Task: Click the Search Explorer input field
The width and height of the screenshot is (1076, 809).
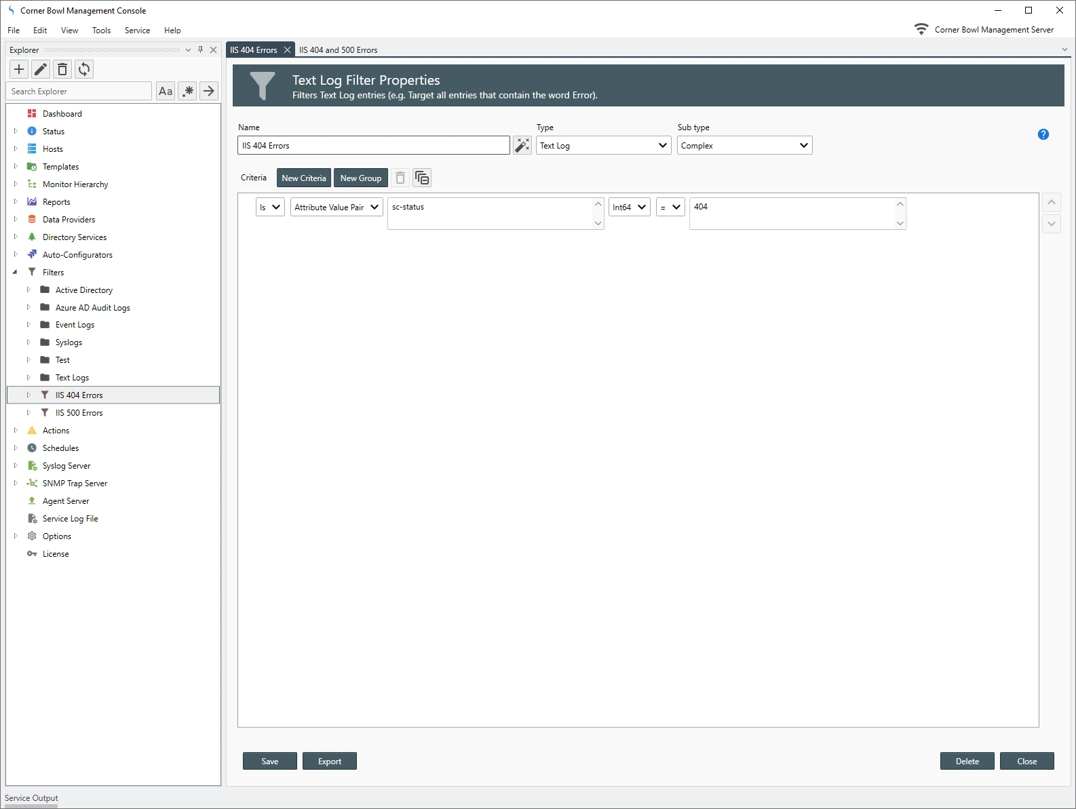Action: tap(79, 91)
